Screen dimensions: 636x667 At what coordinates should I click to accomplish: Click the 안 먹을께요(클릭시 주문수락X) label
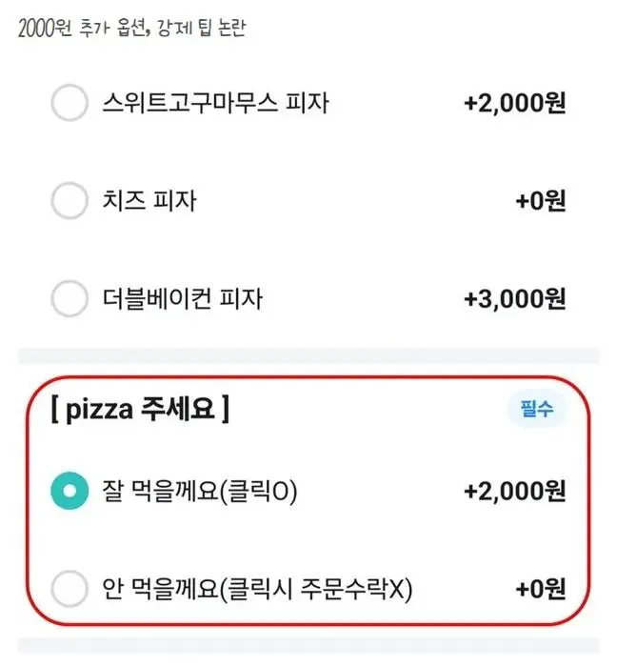pyautogui.click(x=256, y=590)
